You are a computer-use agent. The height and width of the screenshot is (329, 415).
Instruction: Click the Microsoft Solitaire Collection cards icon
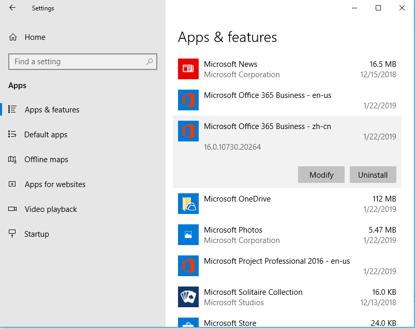point(188,297)
